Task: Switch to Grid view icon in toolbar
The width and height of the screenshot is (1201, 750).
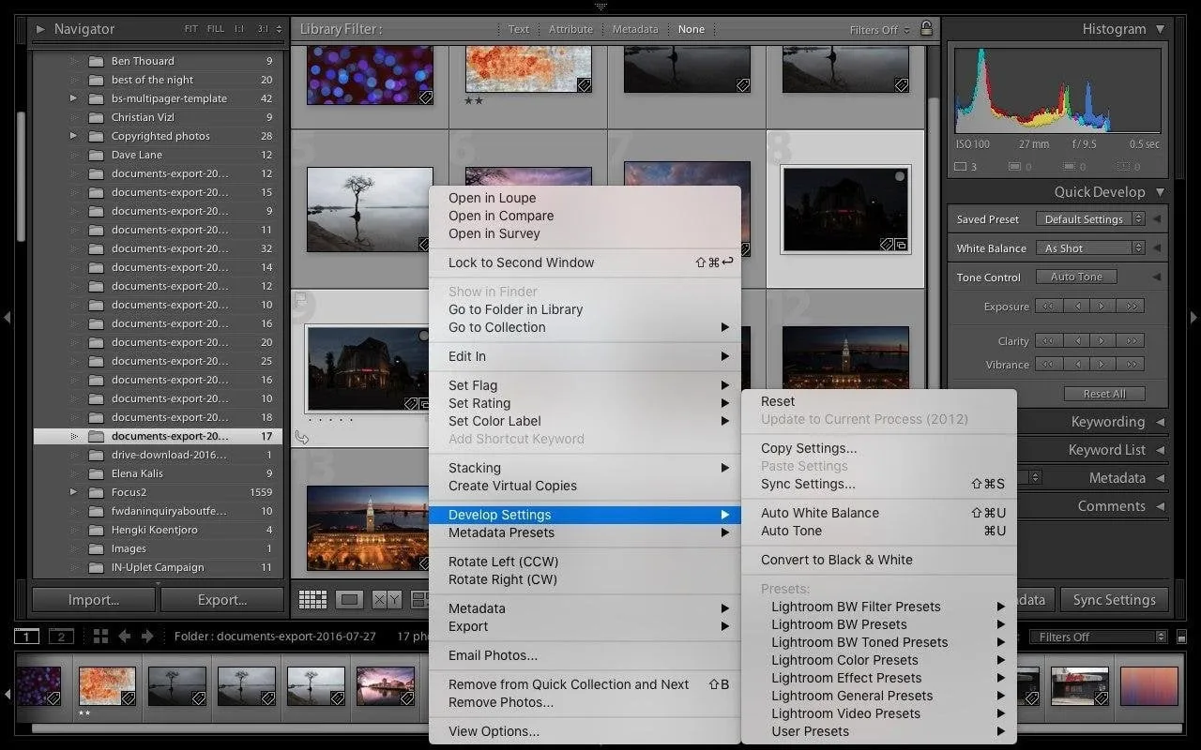Action: (x=312, y=600)
